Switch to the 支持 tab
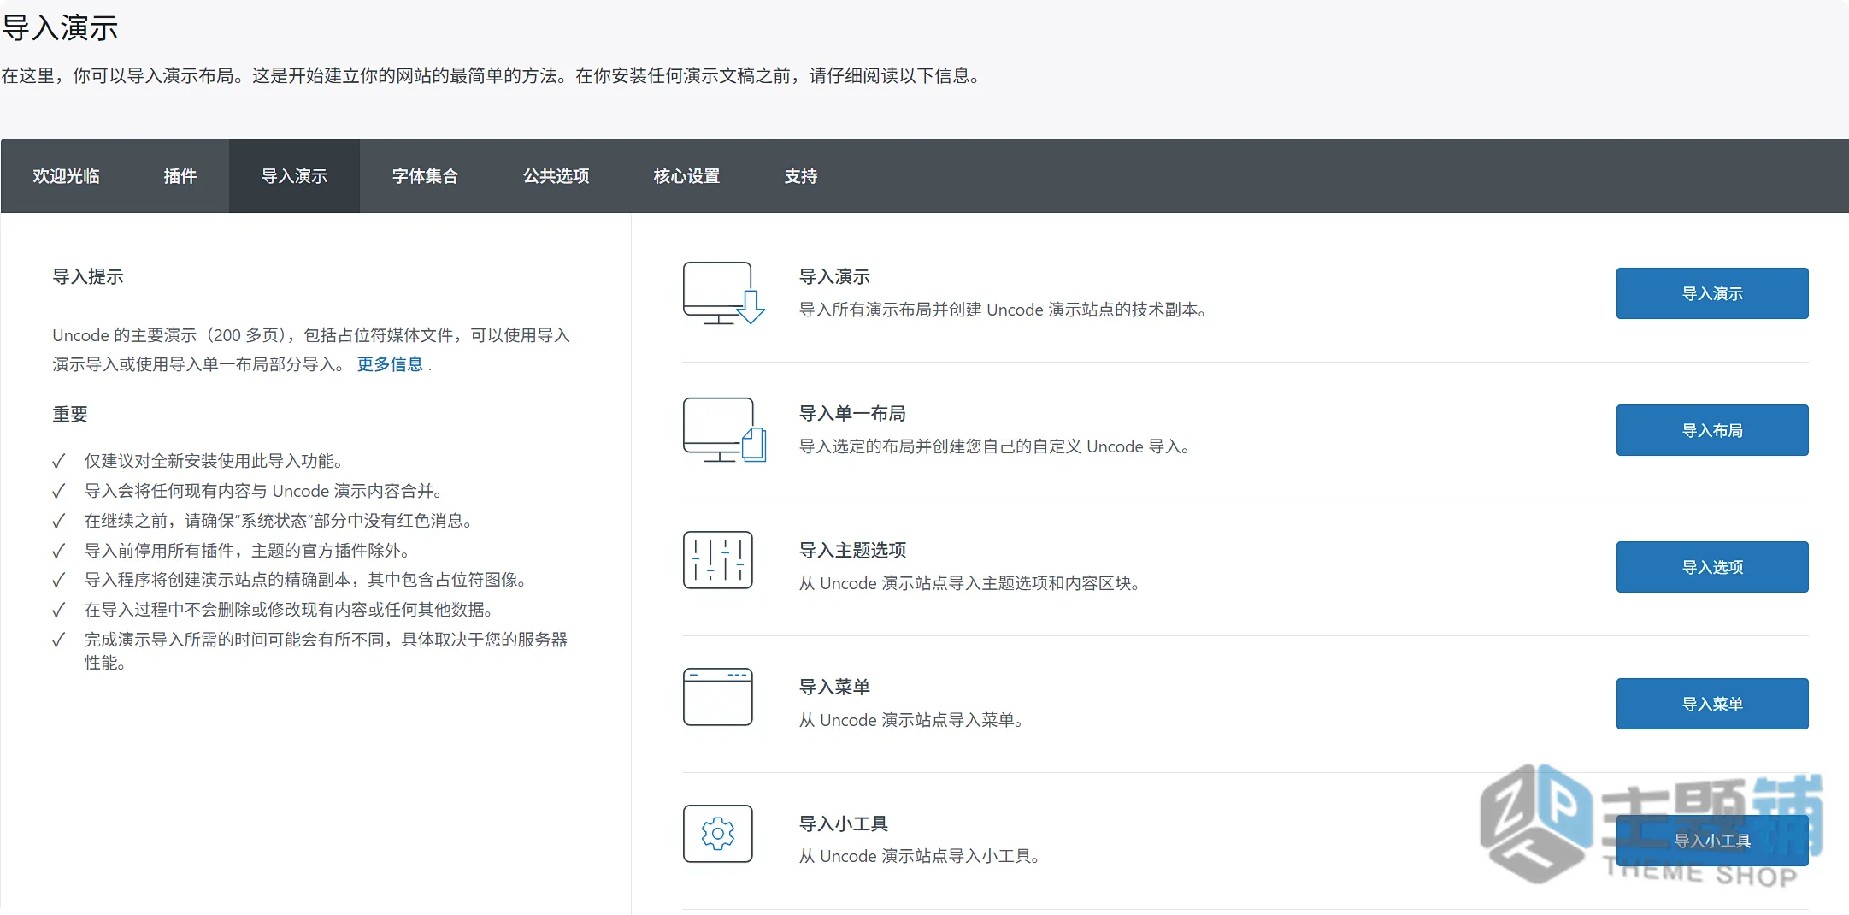 (x=801, y=176)
